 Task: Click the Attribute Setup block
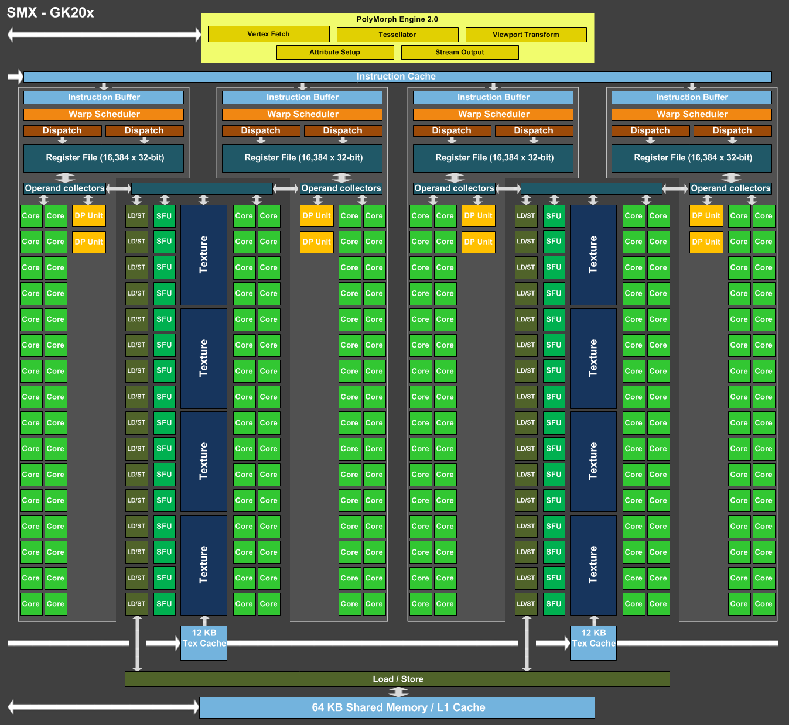pyautogui.click(x=335, y=52)
